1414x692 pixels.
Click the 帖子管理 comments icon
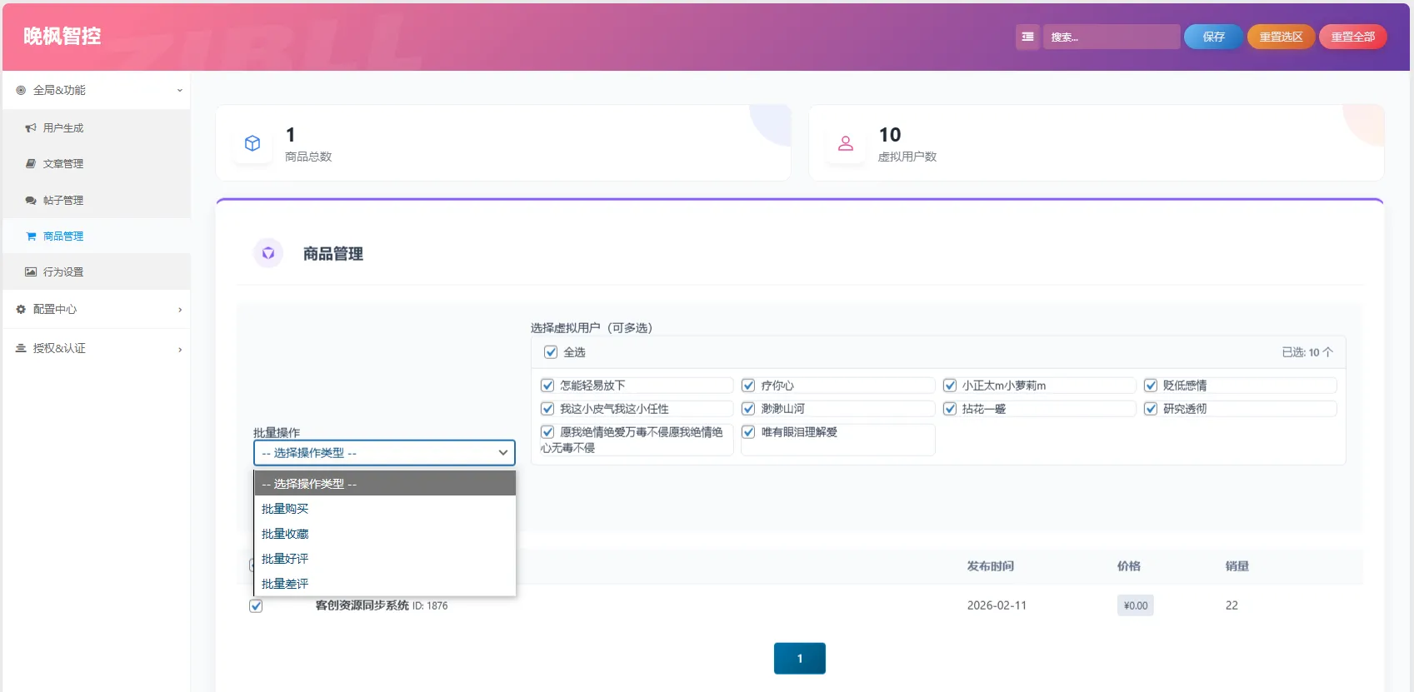pyautogui.click(x=31, y=200)
